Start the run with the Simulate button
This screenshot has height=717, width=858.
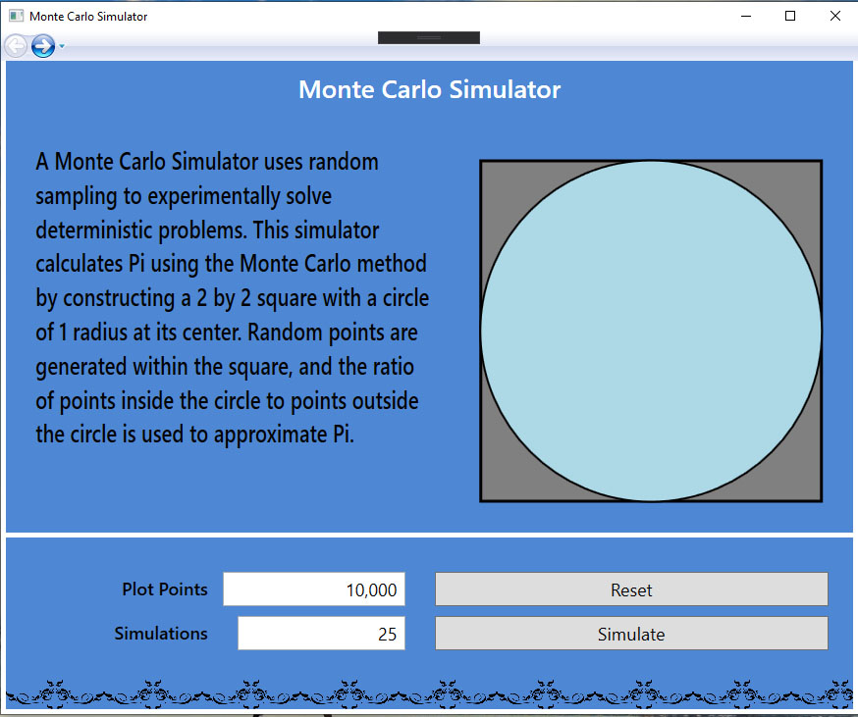[631, 634]
